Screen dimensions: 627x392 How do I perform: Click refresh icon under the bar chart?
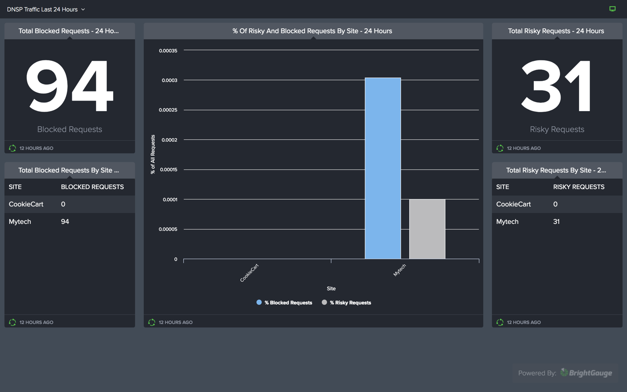click(152, 322)
